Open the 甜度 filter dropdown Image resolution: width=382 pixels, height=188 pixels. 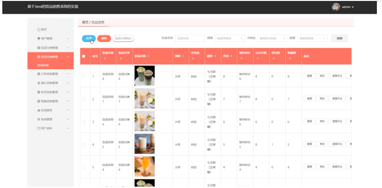[x=312, y=39]
